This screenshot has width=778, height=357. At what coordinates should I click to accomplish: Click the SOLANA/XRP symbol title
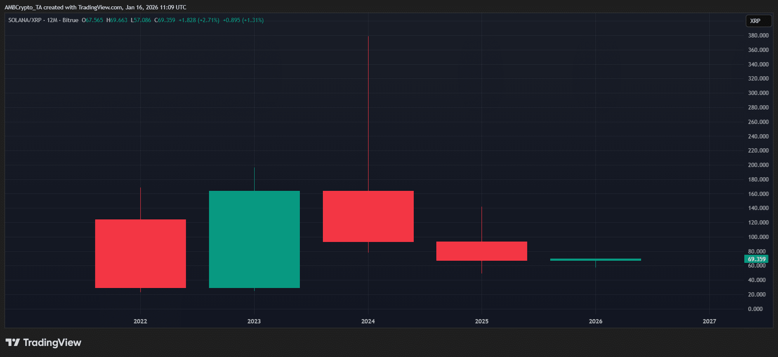click(x=25, y=20)
